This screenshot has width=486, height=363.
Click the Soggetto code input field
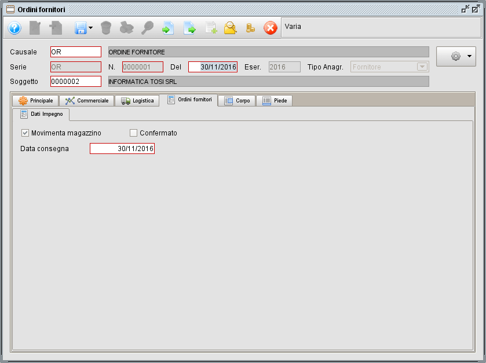76,81
